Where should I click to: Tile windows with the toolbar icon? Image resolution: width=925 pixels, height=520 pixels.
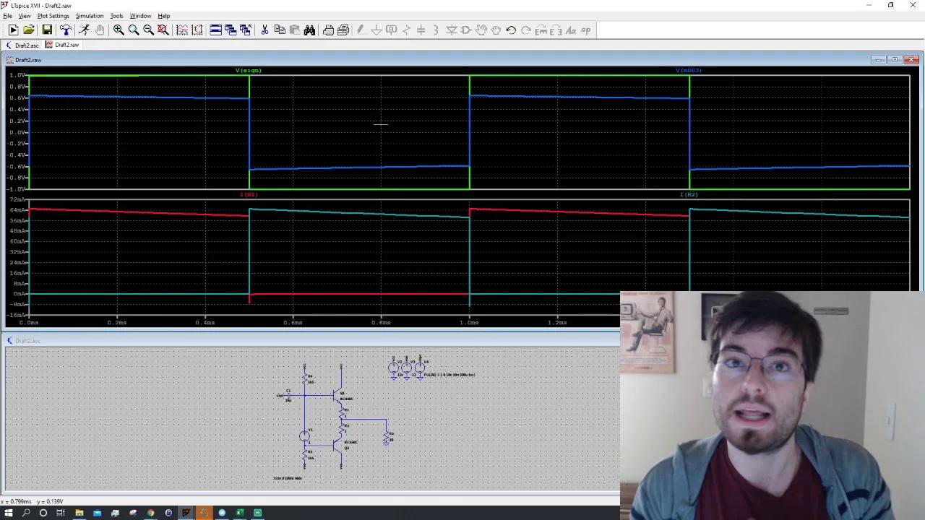[x=215, y=30]
